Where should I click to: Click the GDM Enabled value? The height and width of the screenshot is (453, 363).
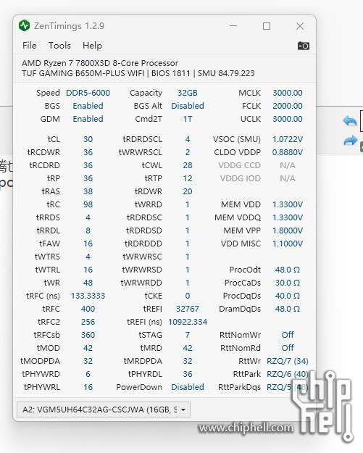88,119
